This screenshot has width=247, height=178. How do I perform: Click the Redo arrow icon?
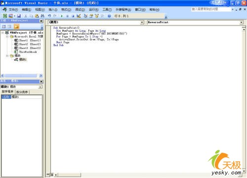(x=55, y=16)
